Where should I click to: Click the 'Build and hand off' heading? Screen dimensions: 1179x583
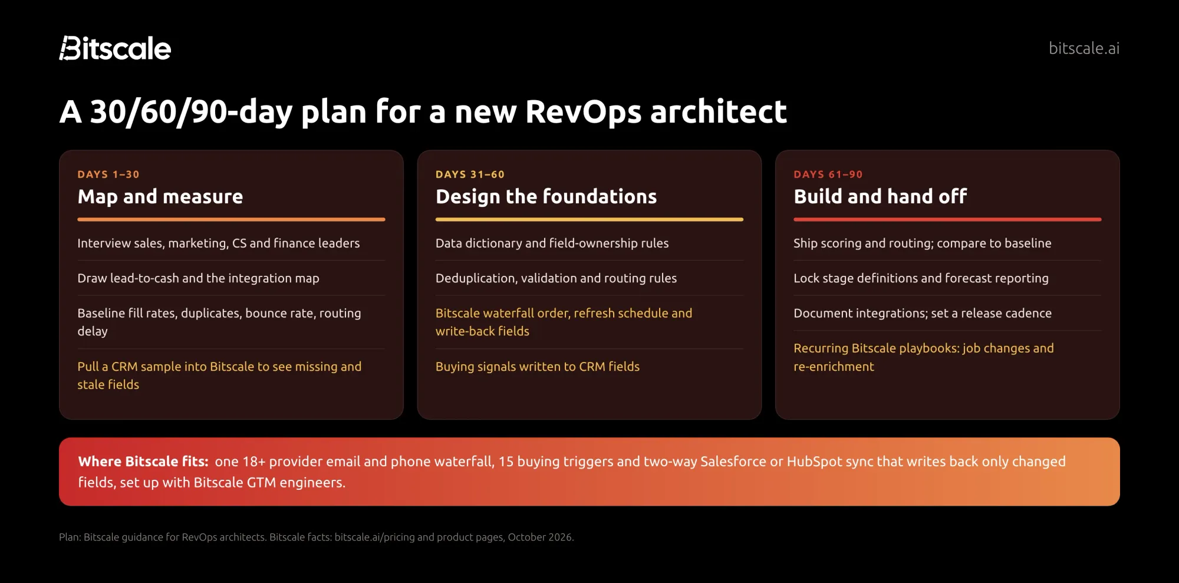[x=880, y=196]
